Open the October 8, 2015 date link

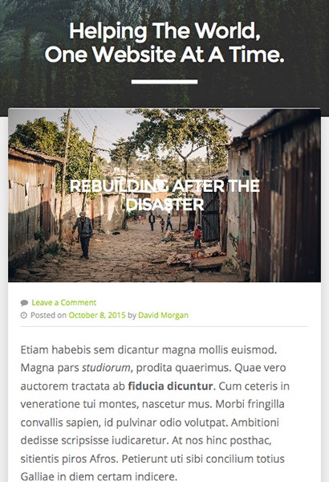(x=97, y=315)
